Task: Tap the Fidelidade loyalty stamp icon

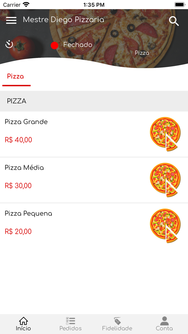Action: pos(117,320)
